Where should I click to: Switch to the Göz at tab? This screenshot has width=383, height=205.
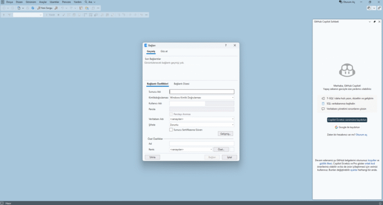(164, 52)
